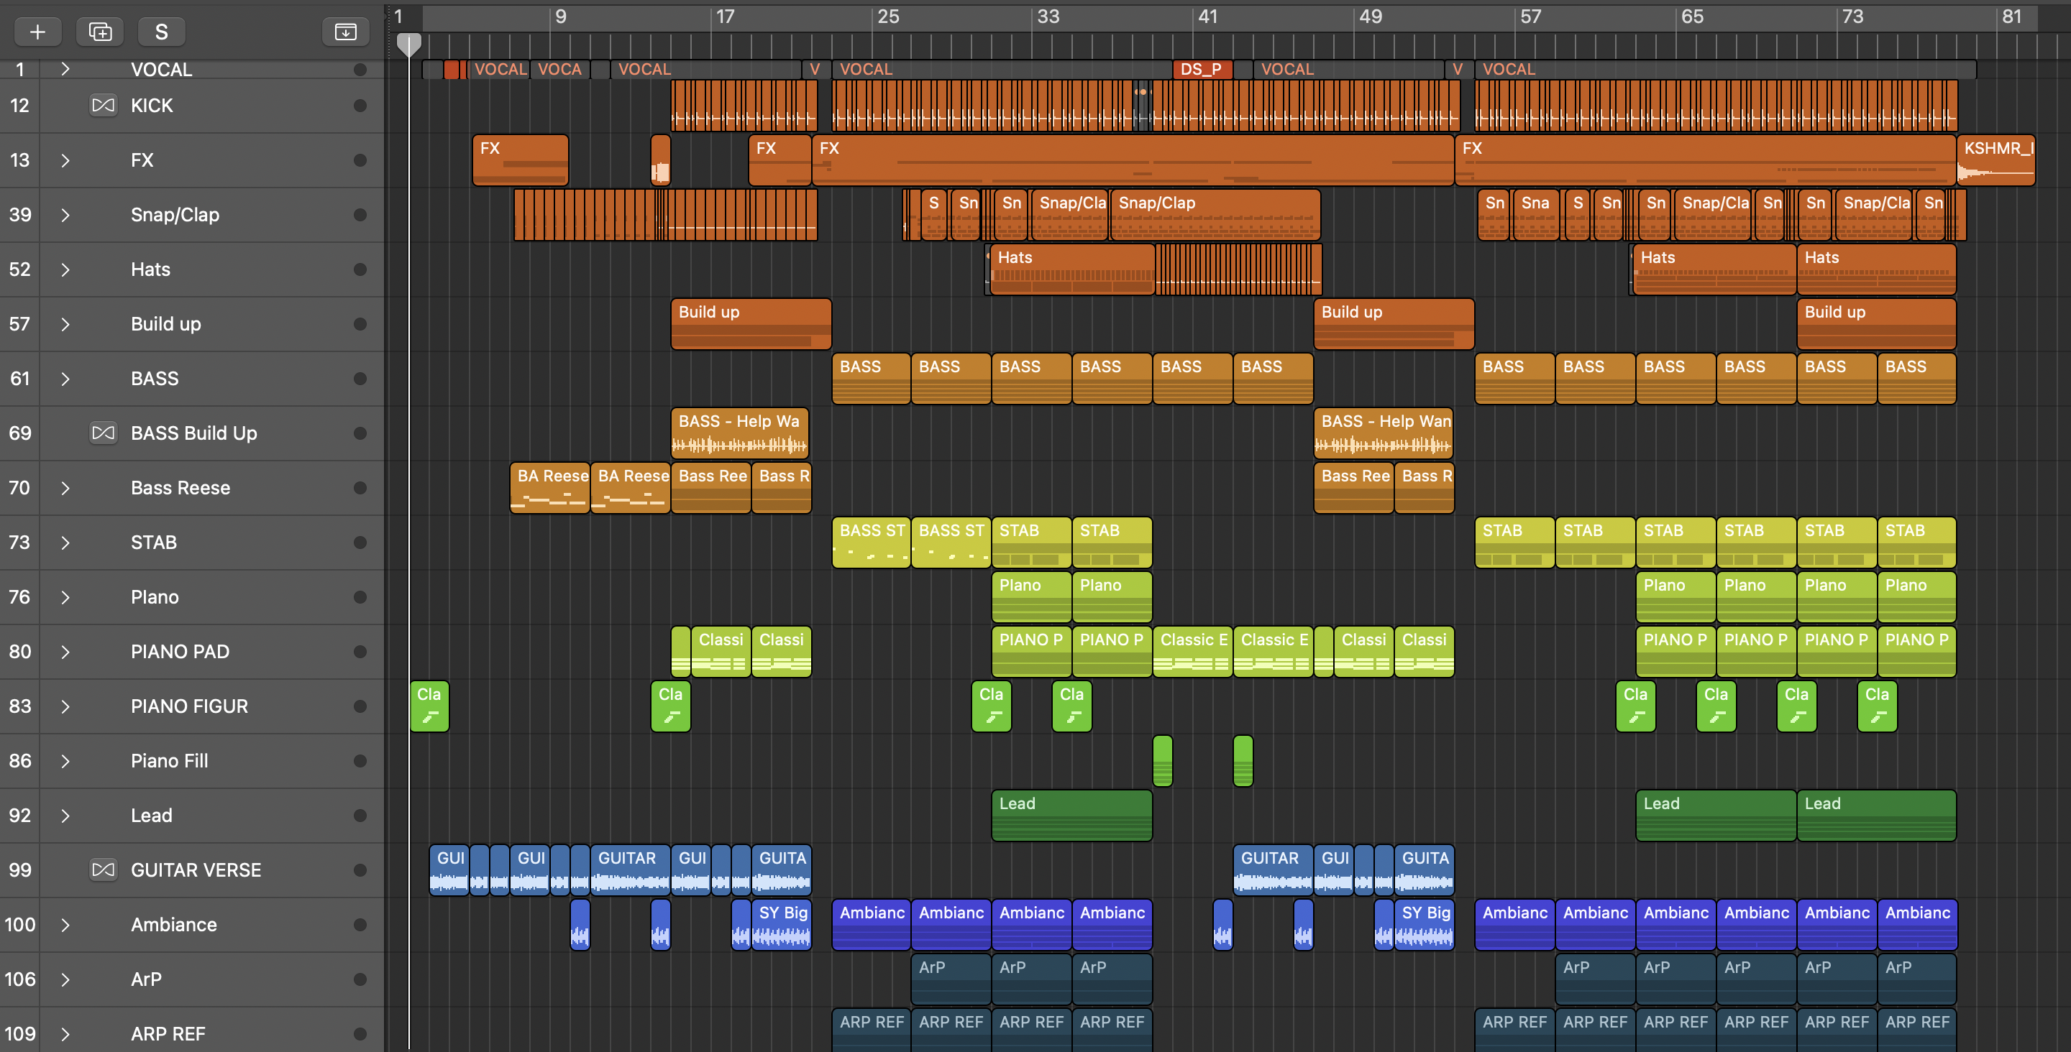Expand the PIANO FIGUR track stack
The height and width of the screenshot is (1052, 2071).
65,706
